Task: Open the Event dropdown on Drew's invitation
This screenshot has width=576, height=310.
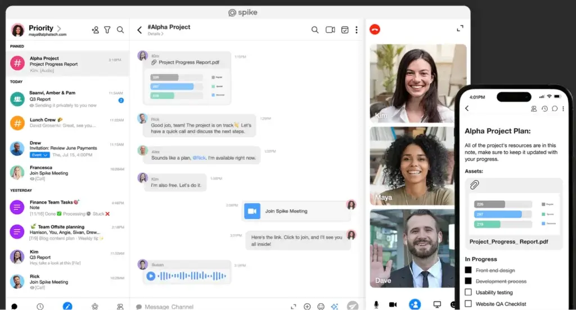Action: (39, 155)
